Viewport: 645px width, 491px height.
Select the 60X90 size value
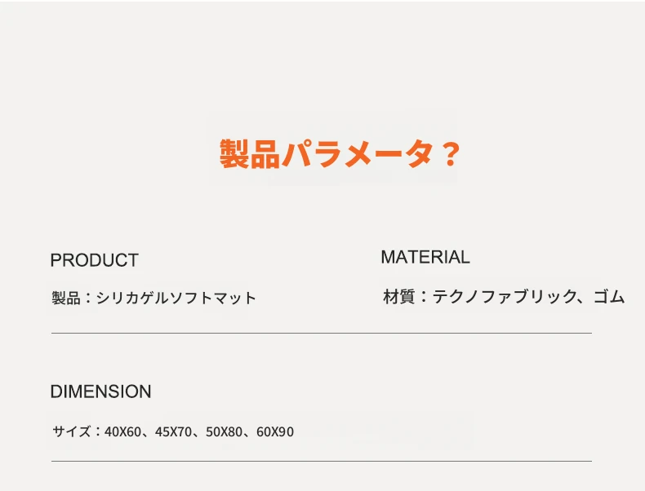click(275, 431)
